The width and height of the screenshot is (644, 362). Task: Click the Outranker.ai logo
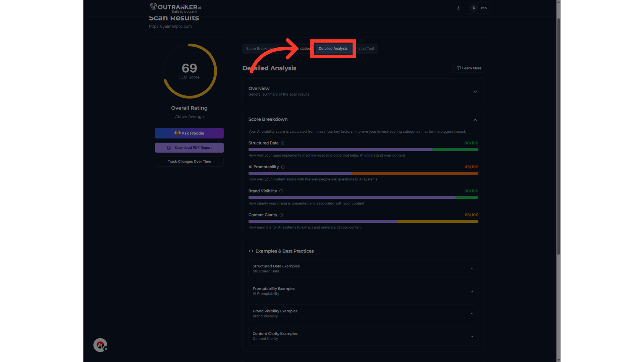click(x=175, y=8)
